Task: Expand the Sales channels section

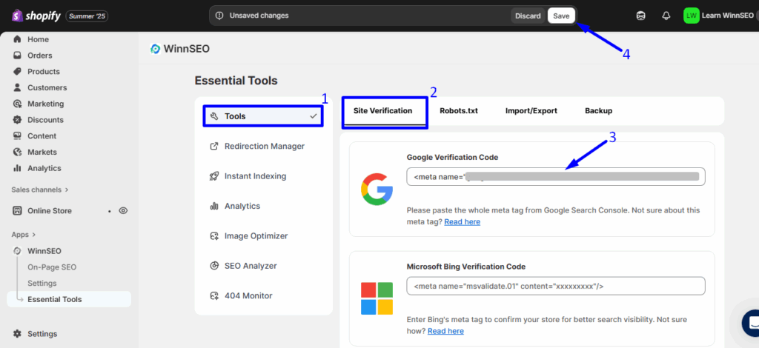Action: 40,190
